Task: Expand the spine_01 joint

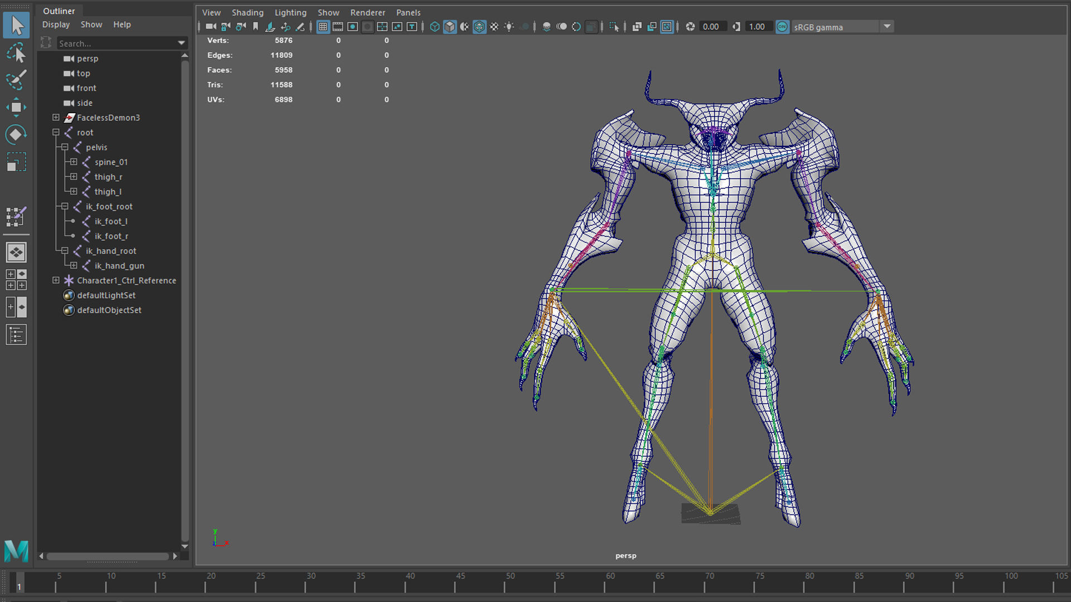Action: coord(74,162)
